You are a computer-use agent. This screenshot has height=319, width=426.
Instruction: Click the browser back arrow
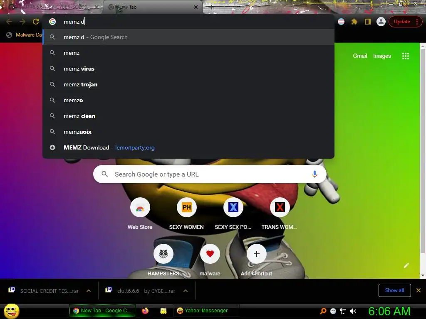point(9,22)
